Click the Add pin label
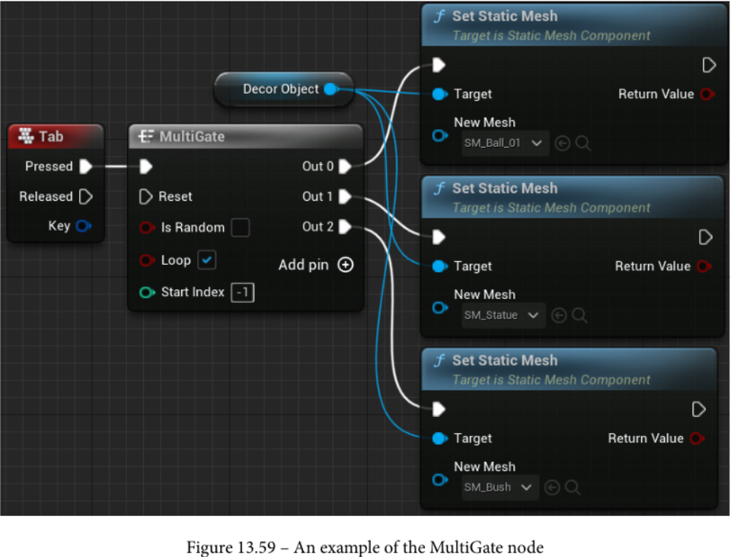The image size is (731, 557). click(x=304, y=265)
